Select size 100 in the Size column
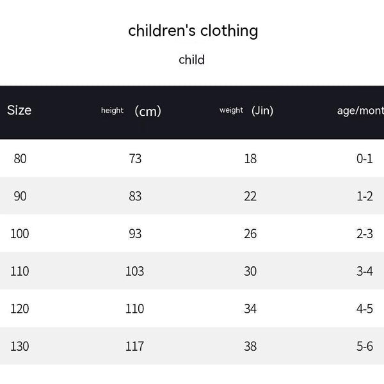Viewport: 384px width, 384px height. [20, 234]
